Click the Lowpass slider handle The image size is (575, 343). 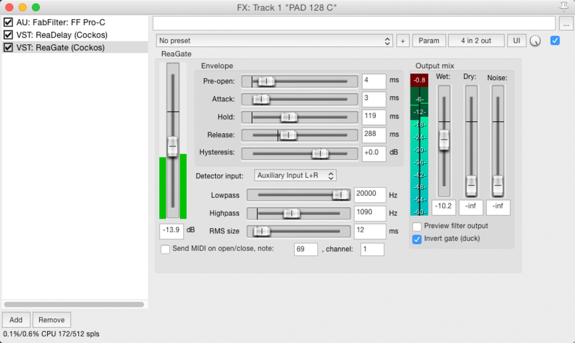pyautogui.click(x=341, y=195)
